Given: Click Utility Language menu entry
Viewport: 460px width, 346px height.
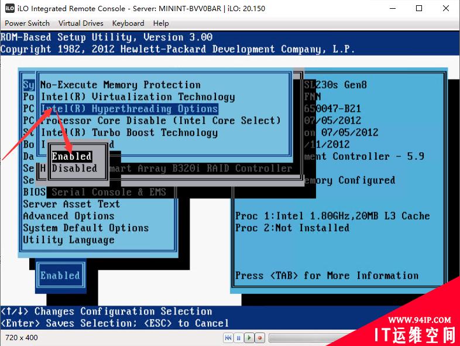Looking at the screenshot, I should point(68,240).
